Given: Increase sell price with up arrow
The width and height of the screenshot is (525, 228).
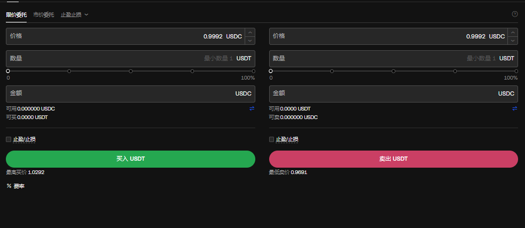Looking at the screenshot, I should pos(513,33).
